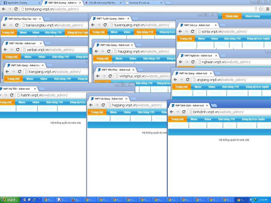The width and height of the screenshot is (271, 203).
Task: Select the VNPT Bình Dương Admin tool tab
Action: click(x=63, y=3)
